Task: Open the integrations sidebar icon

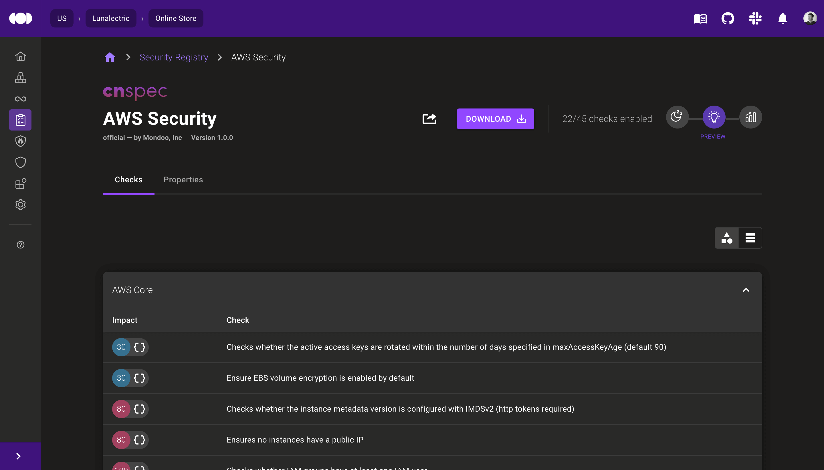Action: coord(20,183)
